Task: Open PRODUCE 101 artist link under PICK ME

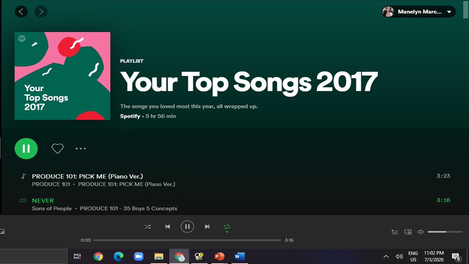Action: point(51,184)
